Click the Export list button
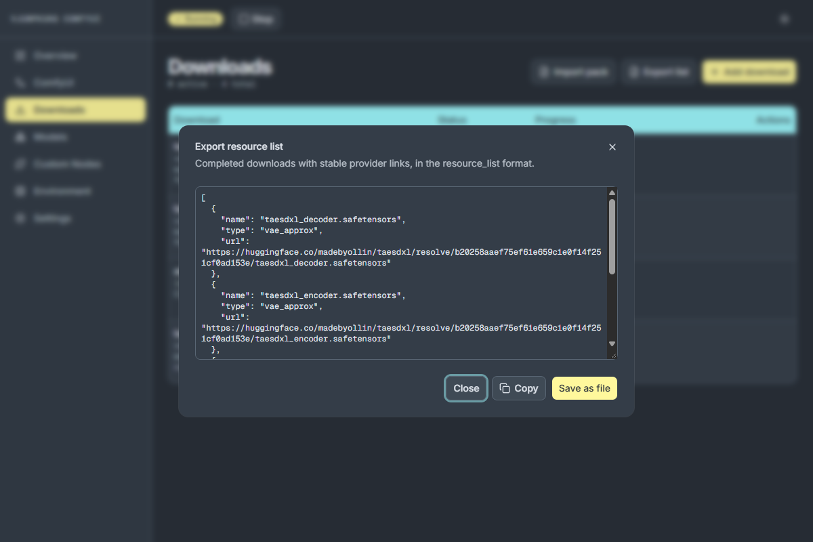 (659, 72)
